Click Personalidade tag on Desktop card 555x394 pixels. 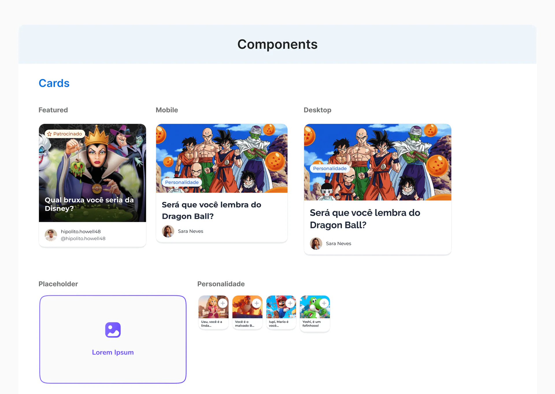click(x=330, y=169)
